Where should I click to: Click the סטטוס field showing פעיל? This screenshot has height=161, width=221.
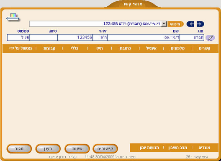point(18,38)
